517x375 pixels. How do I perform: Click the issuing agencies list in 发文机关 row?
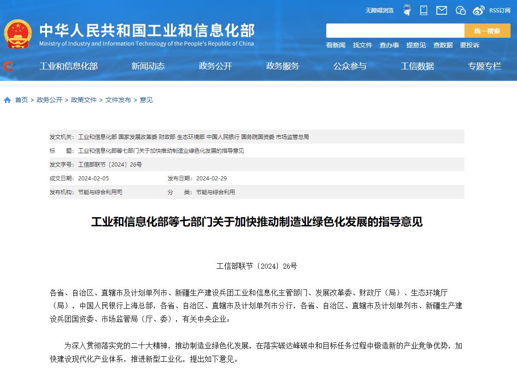pos(194,137)
